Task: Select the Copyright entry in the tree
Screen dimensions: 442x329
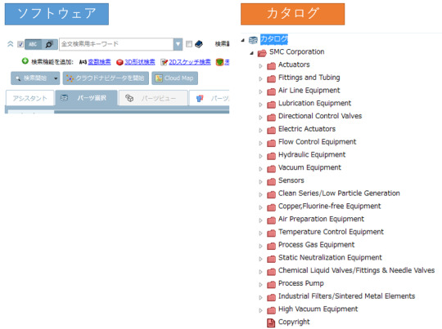Action: 294,322
